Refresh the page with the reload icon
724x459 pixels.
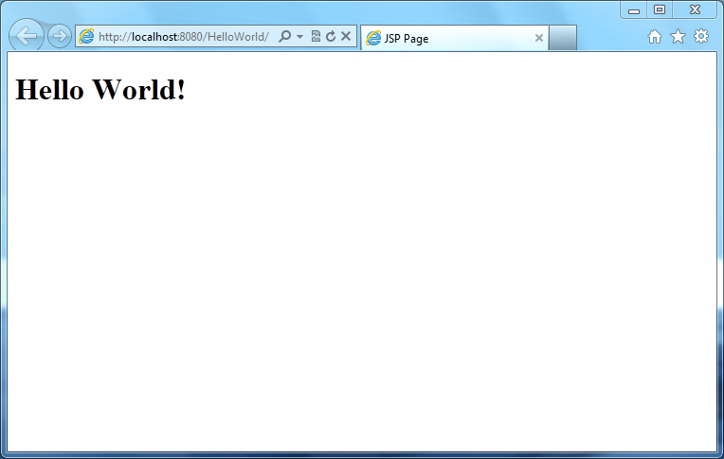click(331, 36)
